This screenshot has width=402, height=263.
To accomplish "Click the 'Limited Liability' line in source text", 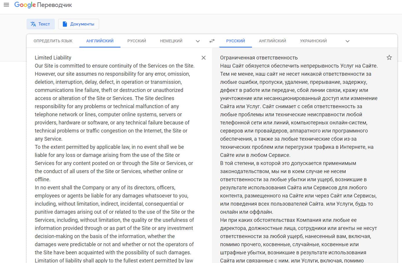I will [x=53, y=58].
